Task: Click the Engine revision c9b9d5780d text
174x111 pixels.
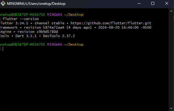Action: click(x=29, y=32)
